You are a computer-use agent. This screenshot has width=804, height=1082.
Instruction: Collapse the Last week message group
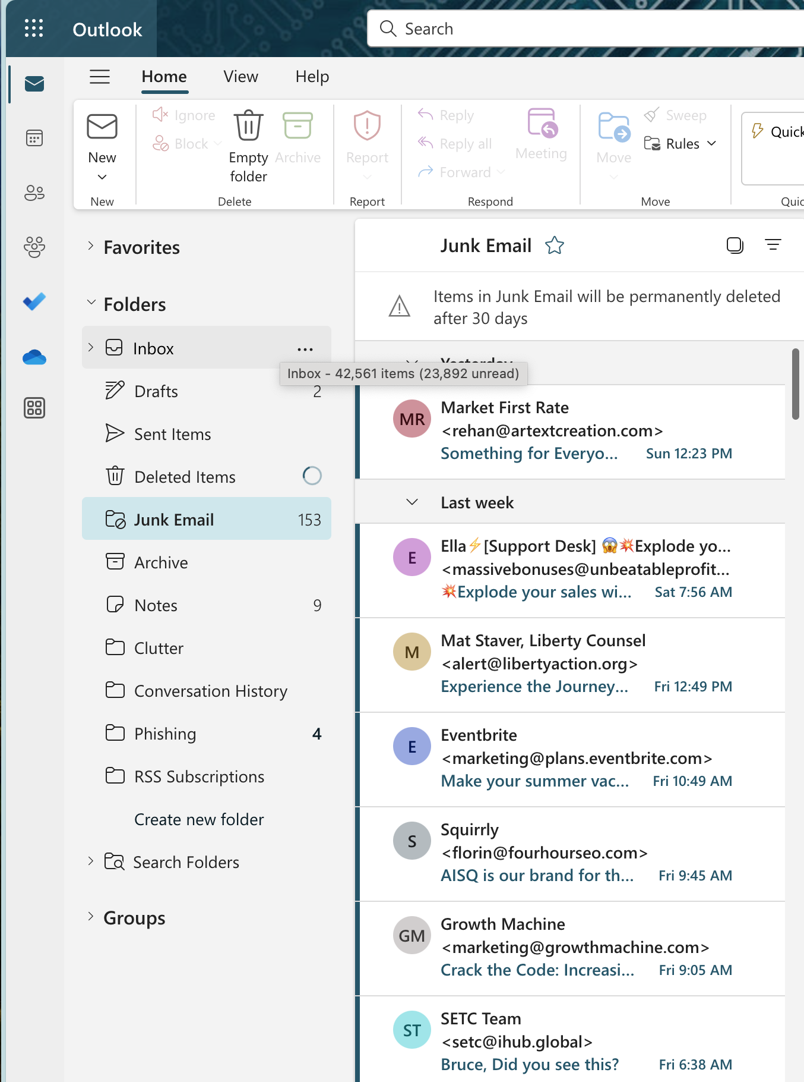[412, 502]
